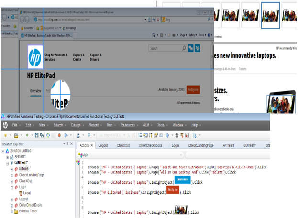Open the IE address bar history dropdown arrow
The image size is (298, 221).
tap(145, 20)
